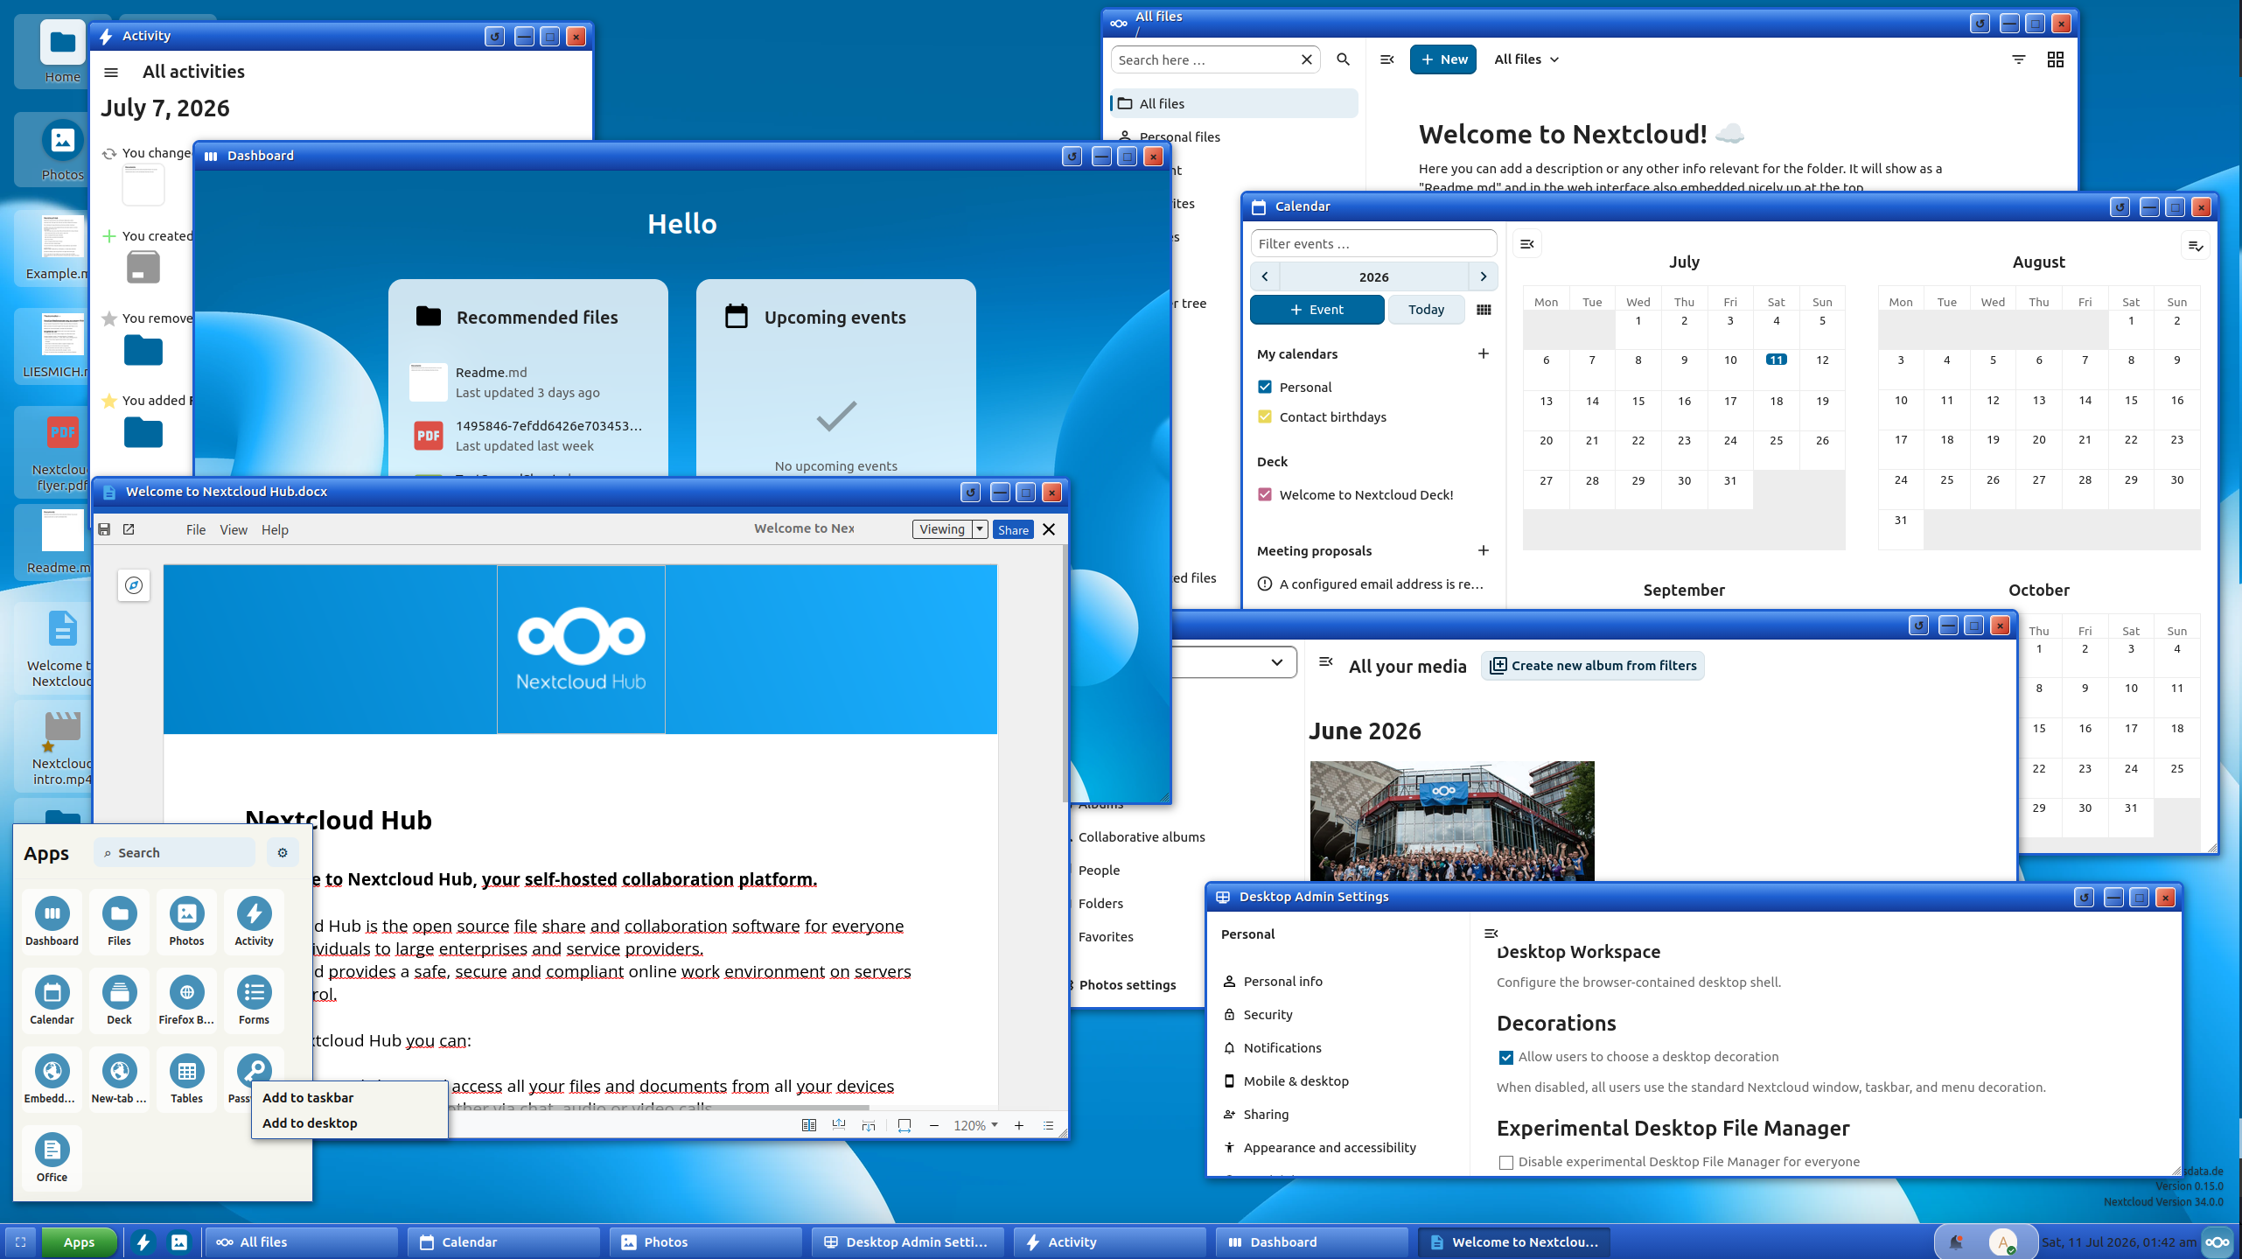Choose Add to desktop context option

tap(350, 1123)
